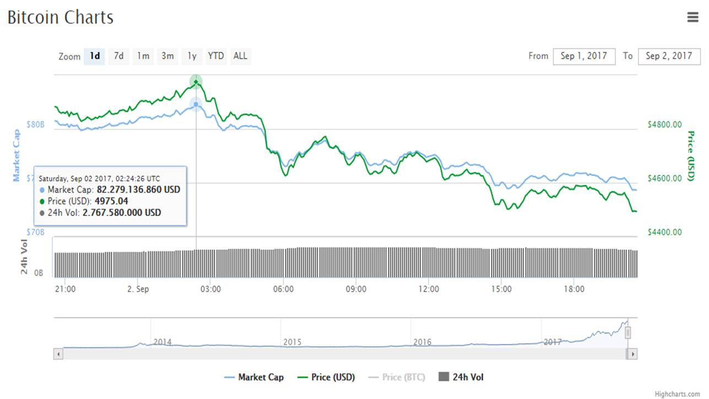The width and height of the screenshot is (709, 399).
Task: Click navigator scrollbar left arrow
Action: 58,354
